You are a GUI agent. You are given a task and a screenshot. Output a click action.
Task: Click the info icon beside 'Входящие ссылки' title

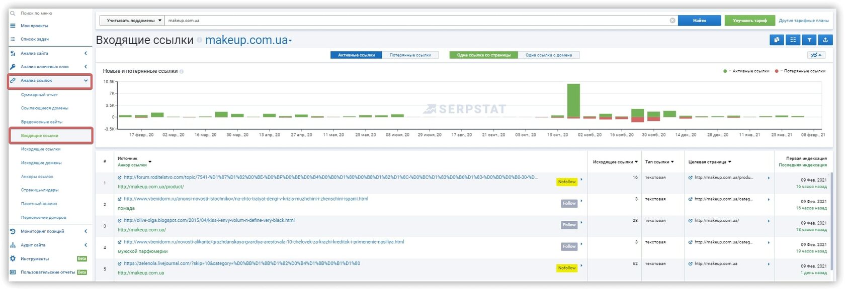pyautogui.click(x=199, y=40)
